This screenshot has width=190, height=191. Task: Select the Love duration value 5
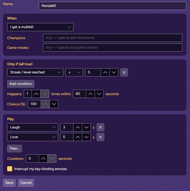(x=67, y=137)
